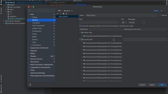The image size is (168, 94).
Task: Expand the docker folder in project tree
Action: tap(6, 5)
